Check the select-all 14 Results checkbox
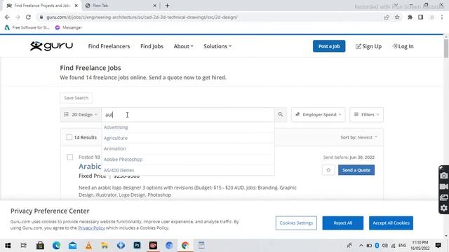Image resolution: width=449 pixels, height=252 pixels. 69,137
